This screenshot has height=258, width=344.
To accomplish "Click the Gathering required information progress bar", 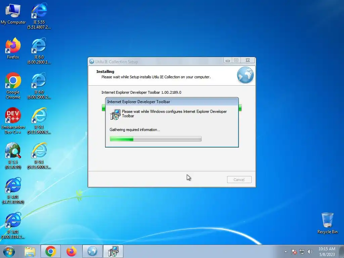I will coord(156,139).
